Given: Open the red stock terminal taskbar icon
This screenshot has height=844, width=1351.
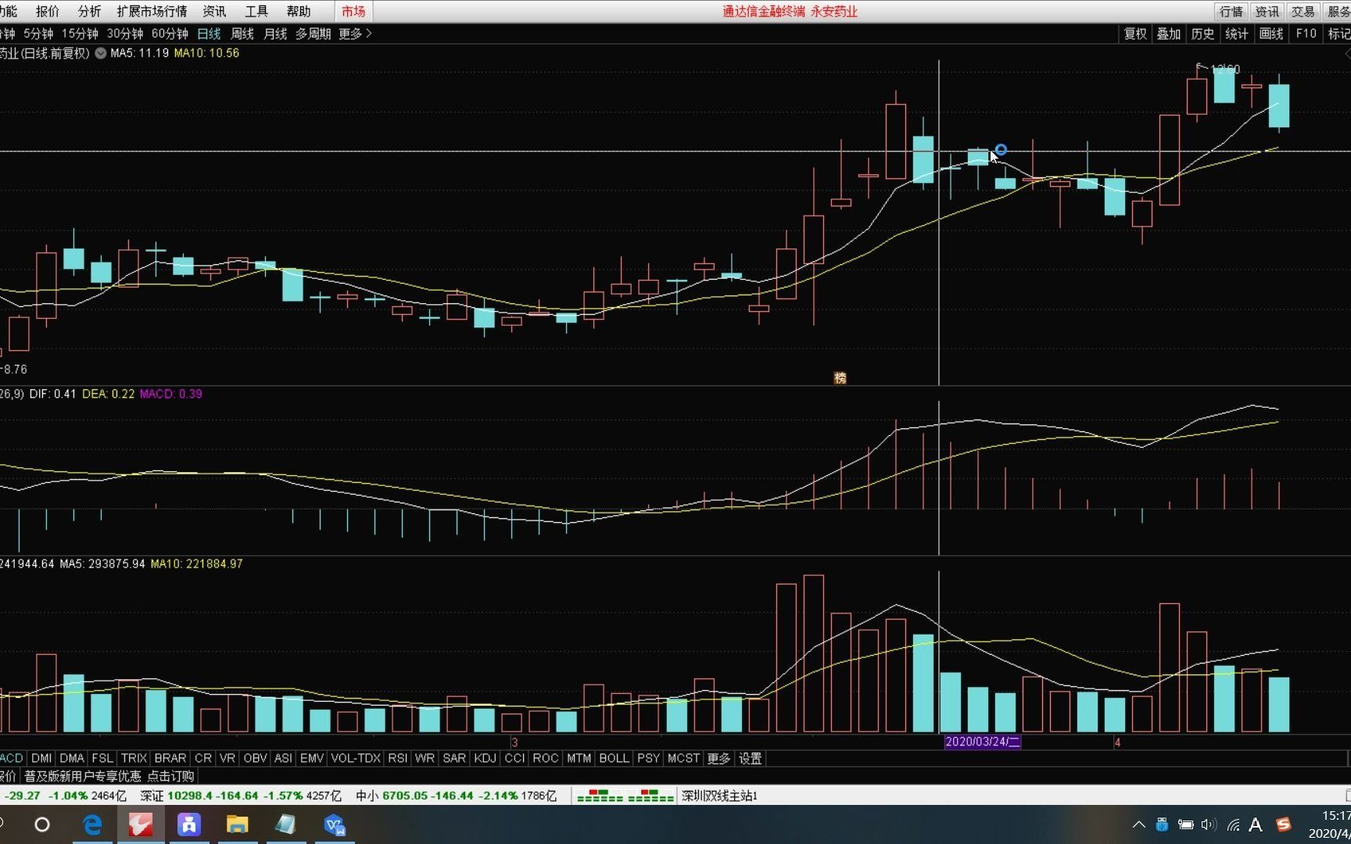Looking at the screenshot, I should (141, 824).
